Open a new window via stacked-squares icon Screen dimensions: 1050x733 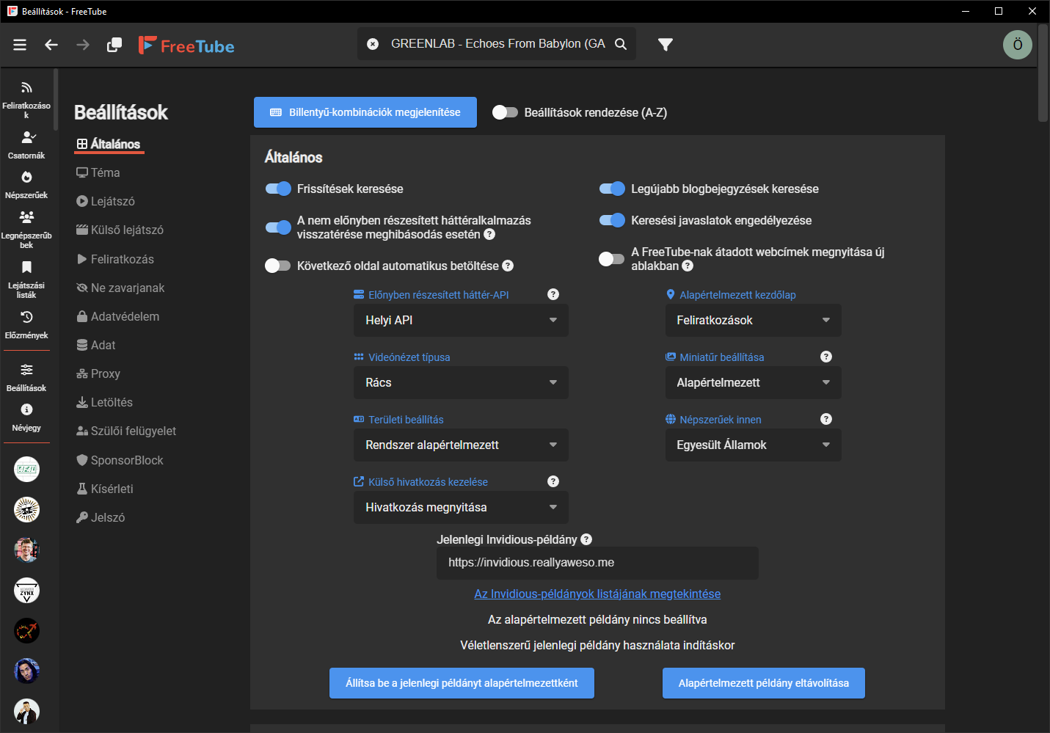[x=114, y=45]
